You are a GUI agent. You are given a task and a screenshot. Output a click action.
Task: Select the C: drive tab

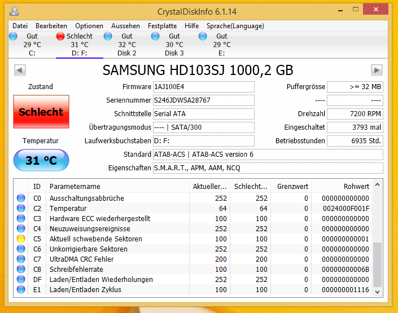32,45
